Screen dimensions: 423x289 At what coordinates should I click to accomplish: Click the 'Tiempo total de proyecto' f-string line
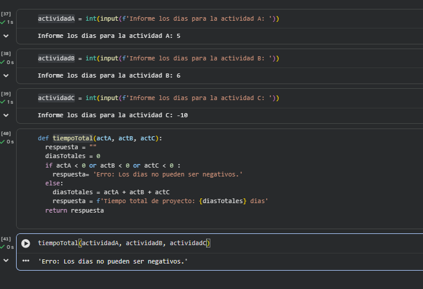[160, 201]
